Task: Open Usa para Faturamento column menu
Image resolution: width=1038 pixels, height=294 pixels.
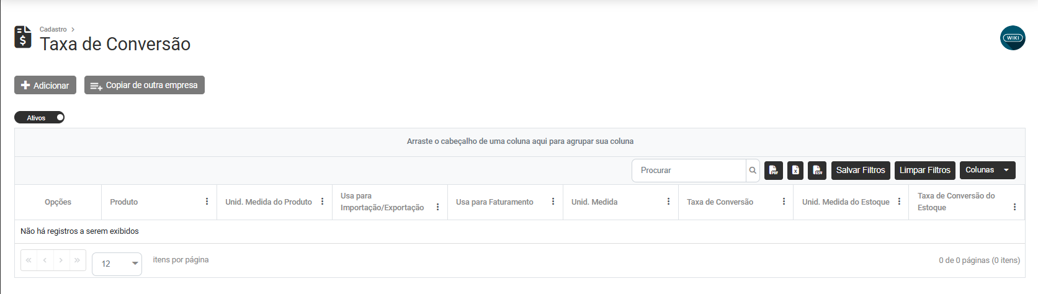Action: (x=553, y=202)
